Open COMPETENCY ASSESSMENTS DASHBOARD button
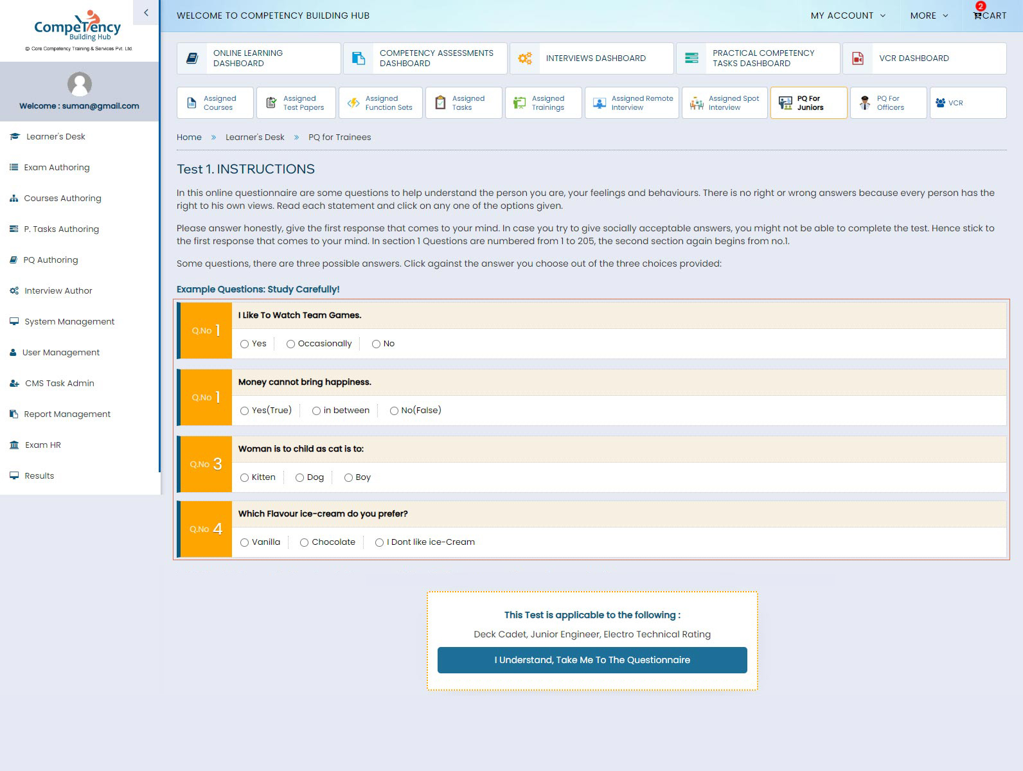The width and height of the screenshot is (1023, 771). click(425, 58)
